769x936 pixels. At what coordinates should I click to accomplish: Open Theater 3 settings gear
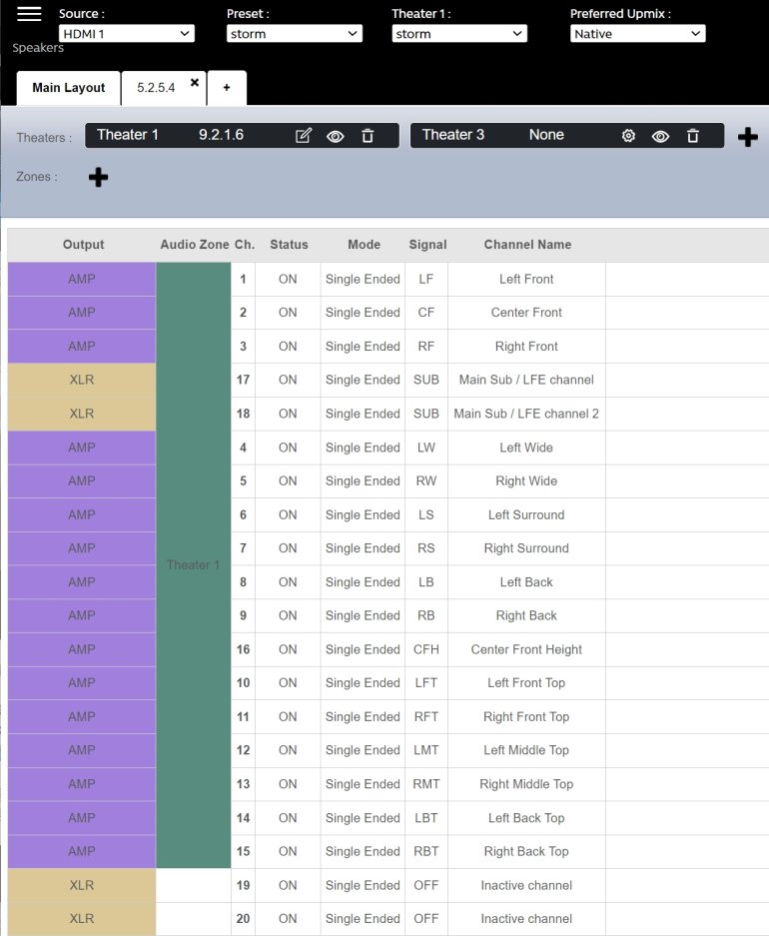pos(628,136)
